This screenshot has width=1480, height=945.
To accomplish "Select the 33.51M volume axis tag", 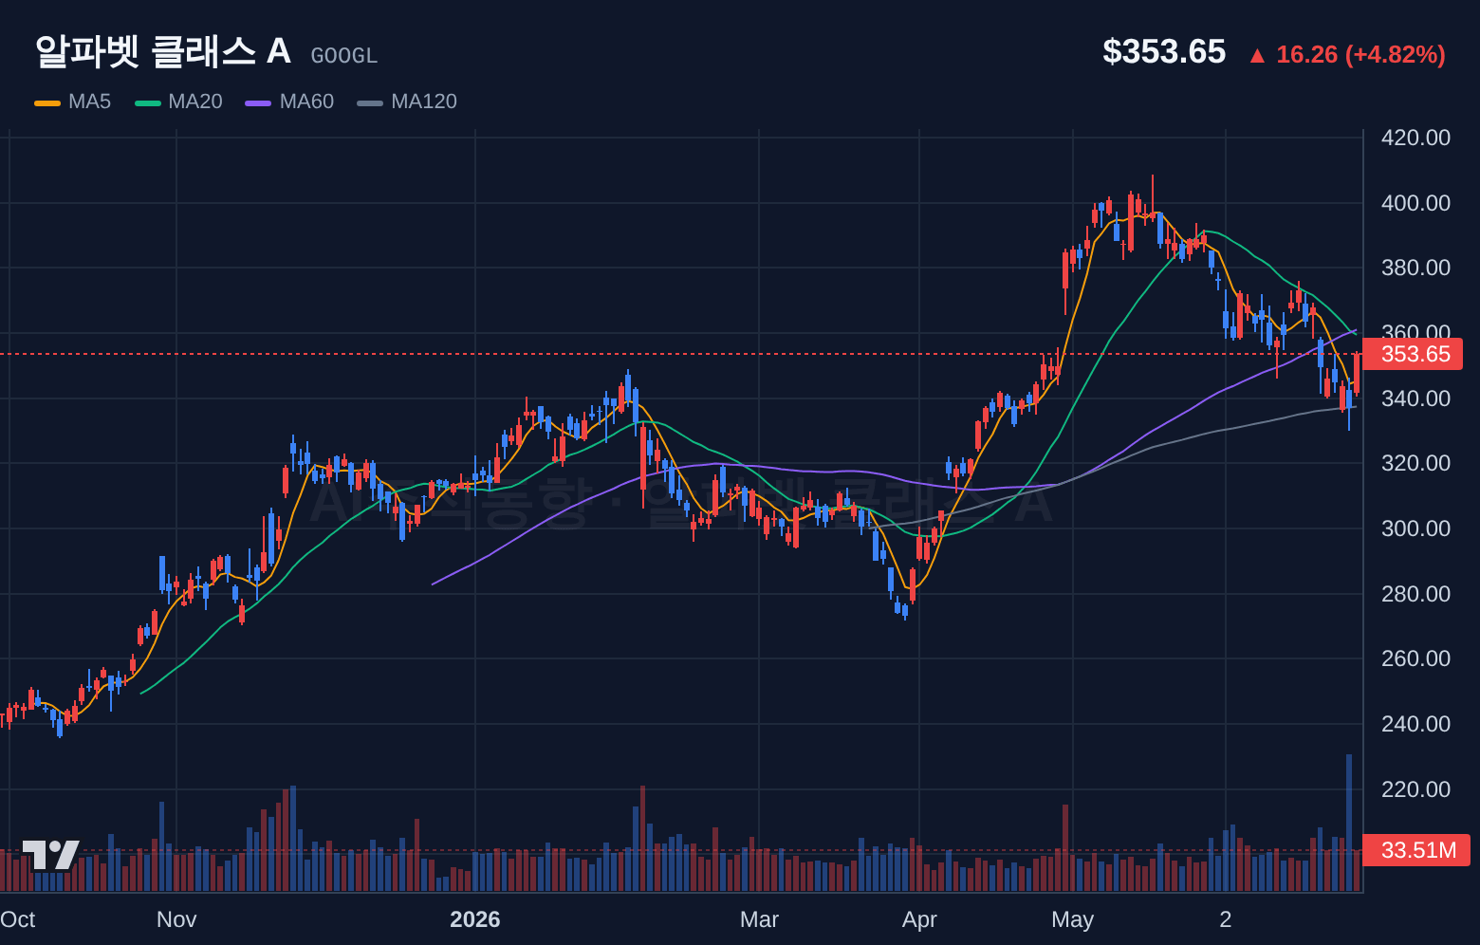I will pyautogui.click(x=1415, y=850).
